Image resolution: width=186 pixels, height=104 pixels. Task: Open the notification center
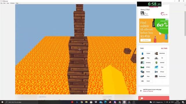[183, 102]
